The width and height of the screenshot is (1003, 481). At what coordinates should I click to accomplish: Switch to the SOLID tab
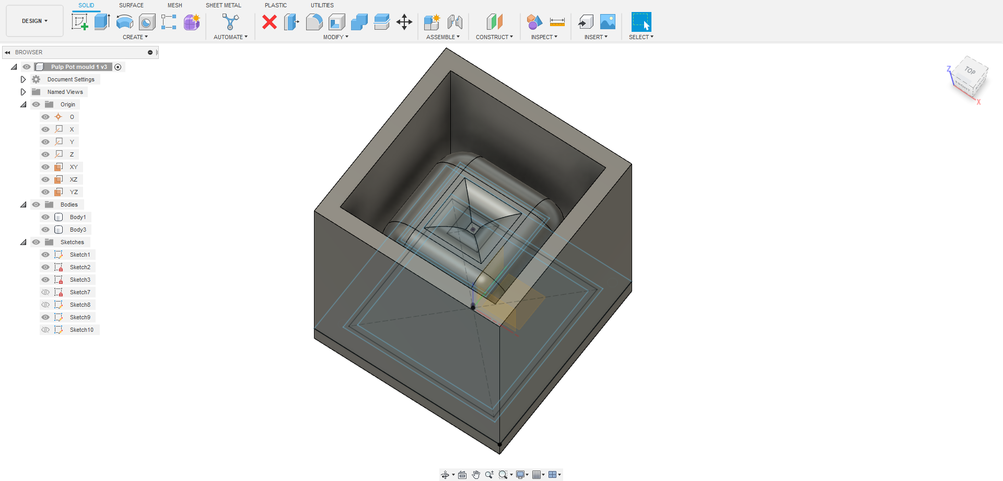tap(86, 5)
